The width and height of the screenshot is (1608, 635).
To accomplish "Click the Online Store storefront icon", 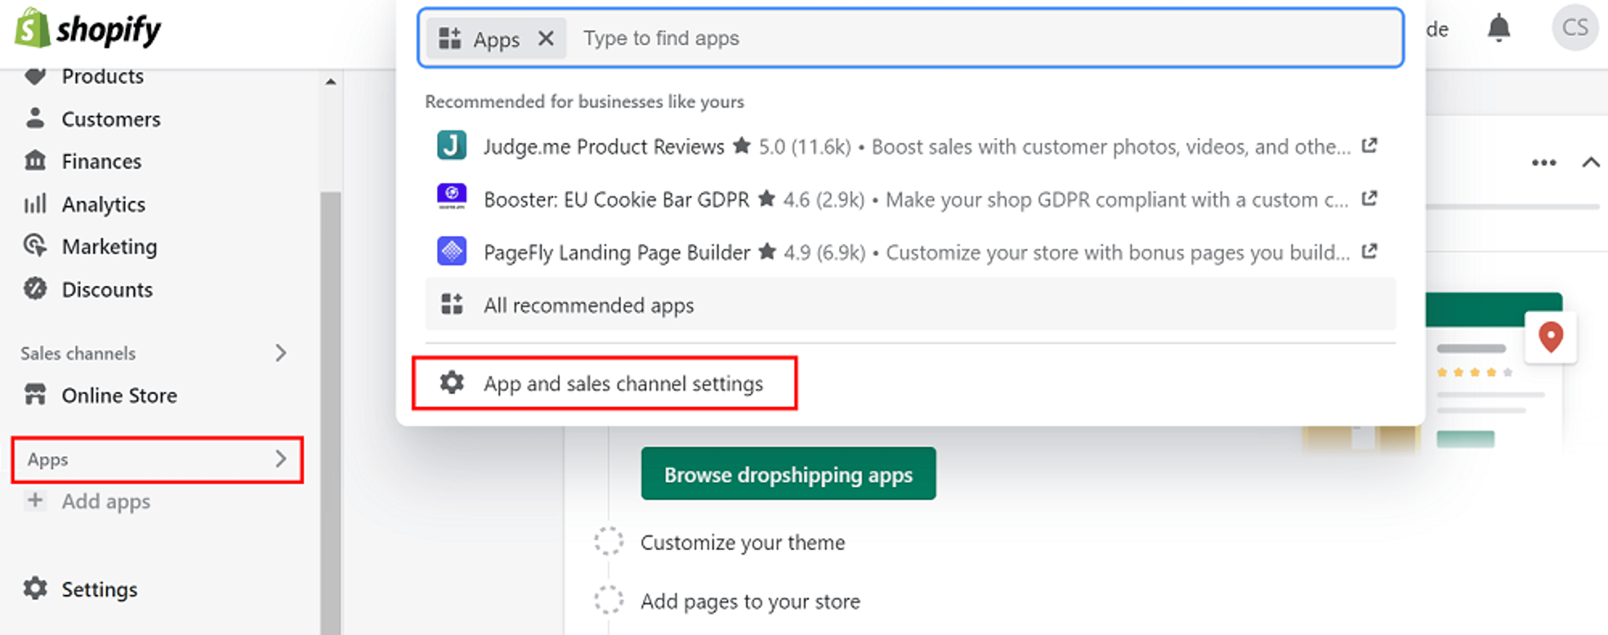I will [x=35, y=395].
